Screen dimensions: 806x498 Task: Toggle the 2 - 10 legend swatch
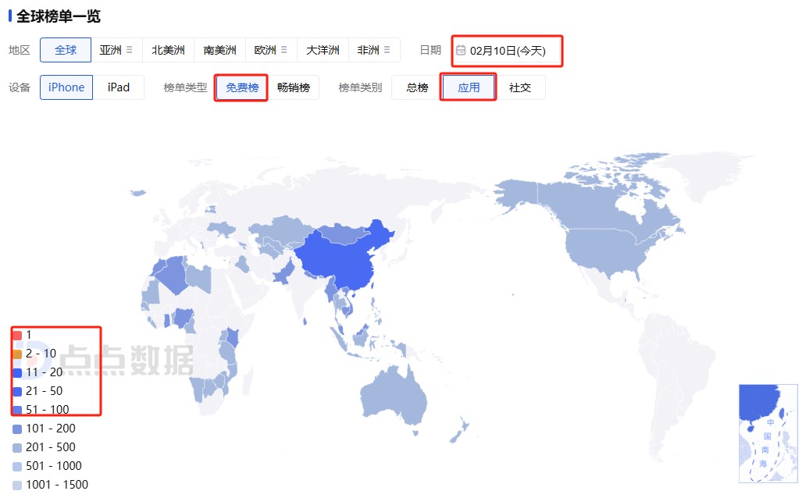point(17,354)
